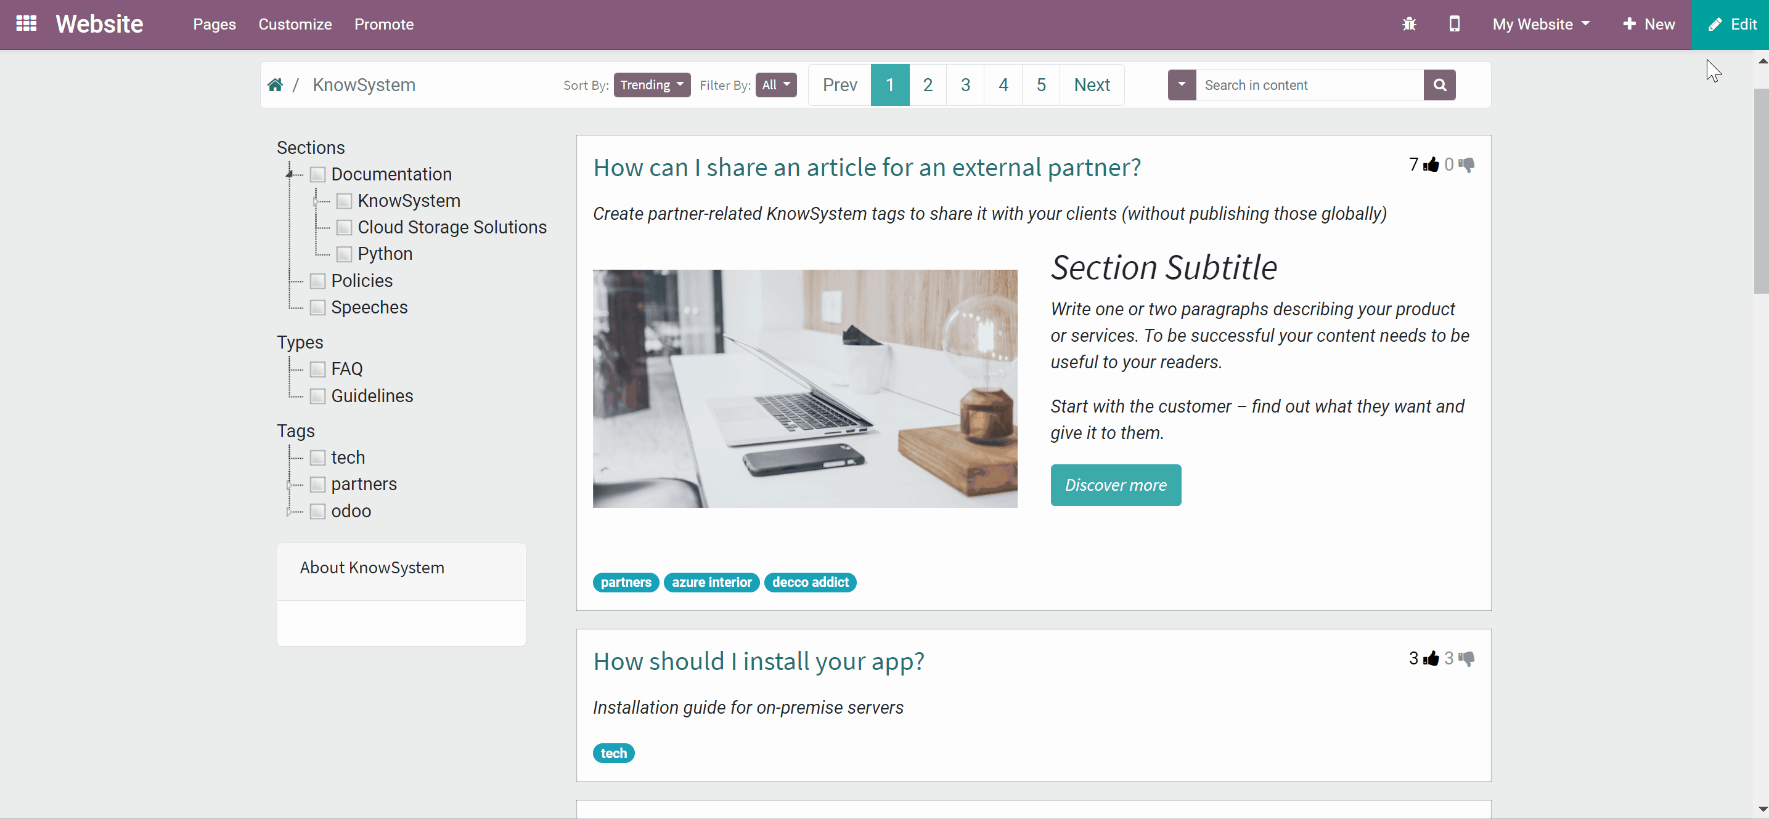The image size is (1769, 819).
Task: Click the vertical page scrollbar thumb
Action: pos(1762,191)
